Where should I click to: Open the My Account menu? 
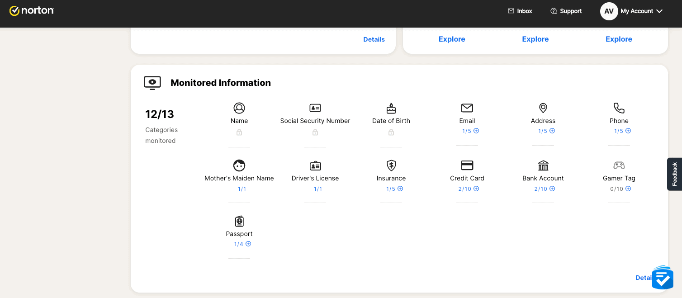[631, 11]
